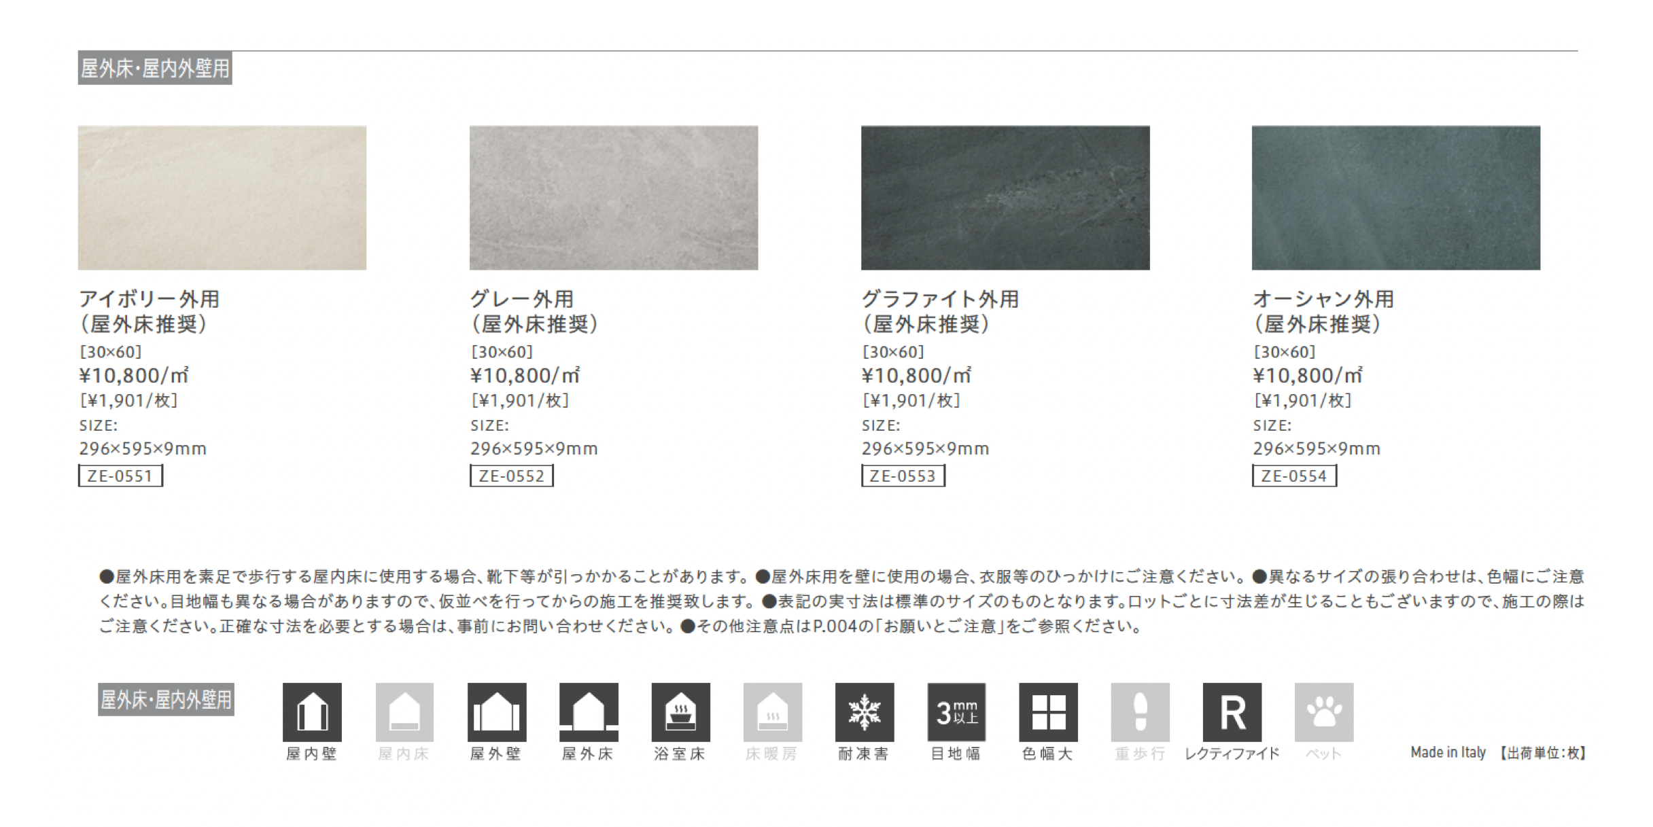The width and height of the screenshot is (1653, 827).
Task: Click the greyed 屋内床 indoor floor icon
Action: pos(404,711)
